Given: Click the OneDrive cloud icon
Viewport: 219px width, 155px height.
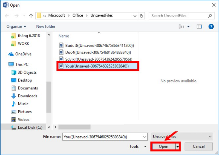Looking at the screenshot, I should (x=11, y=54).
